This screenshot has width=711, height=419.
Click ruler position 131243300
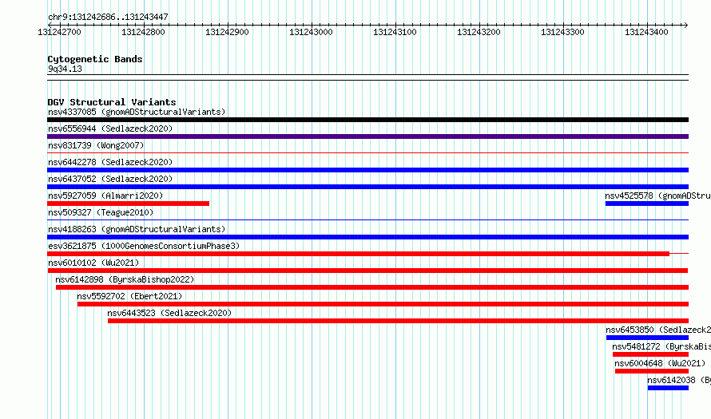562,32
